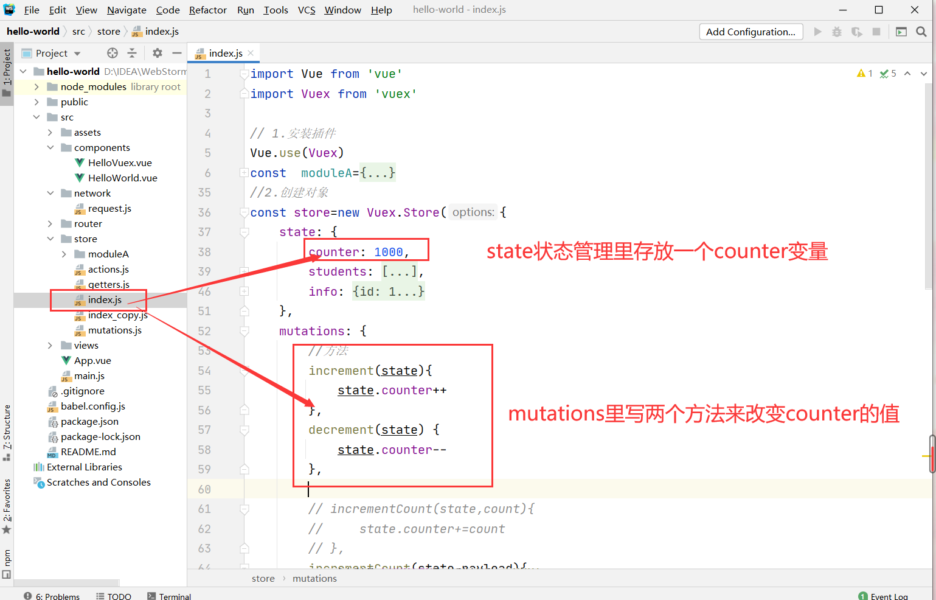Open the 6: Problems tool window
This screenshot has width=936, height=600.
[52, 596]
